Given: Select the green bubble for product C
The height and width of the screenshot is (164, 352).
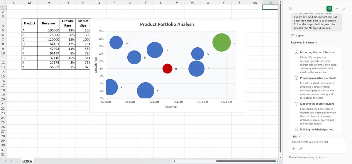Looking at the screenshot, I should coord(221,43).
